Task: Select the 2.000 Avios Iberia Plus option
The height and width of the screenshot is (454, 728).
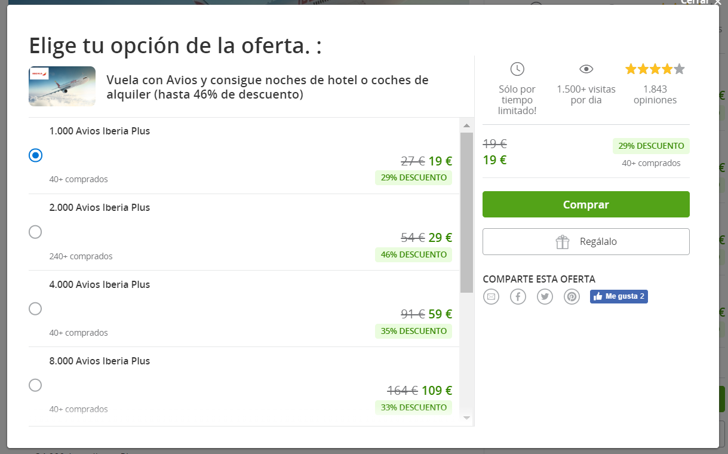Action: 36,232
